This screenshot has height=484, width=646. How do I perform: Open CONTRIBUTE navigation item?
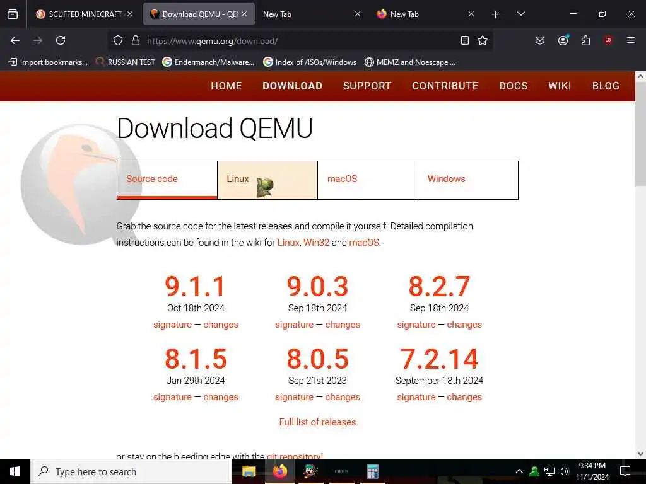[445, 86]
